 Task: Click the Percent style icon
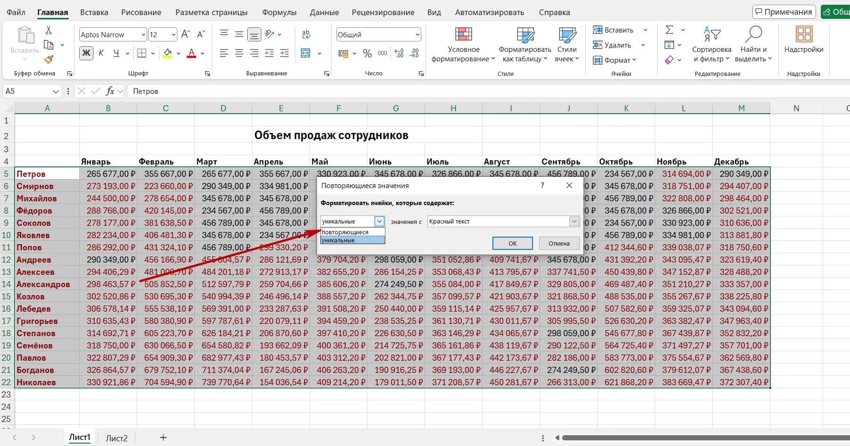[367, 54]
